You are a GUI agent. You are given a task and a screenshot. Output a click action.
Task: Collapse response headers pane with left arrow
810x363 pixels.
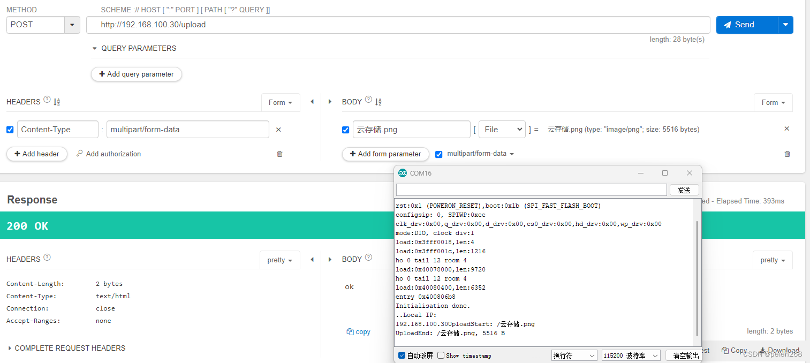[312, 260]
